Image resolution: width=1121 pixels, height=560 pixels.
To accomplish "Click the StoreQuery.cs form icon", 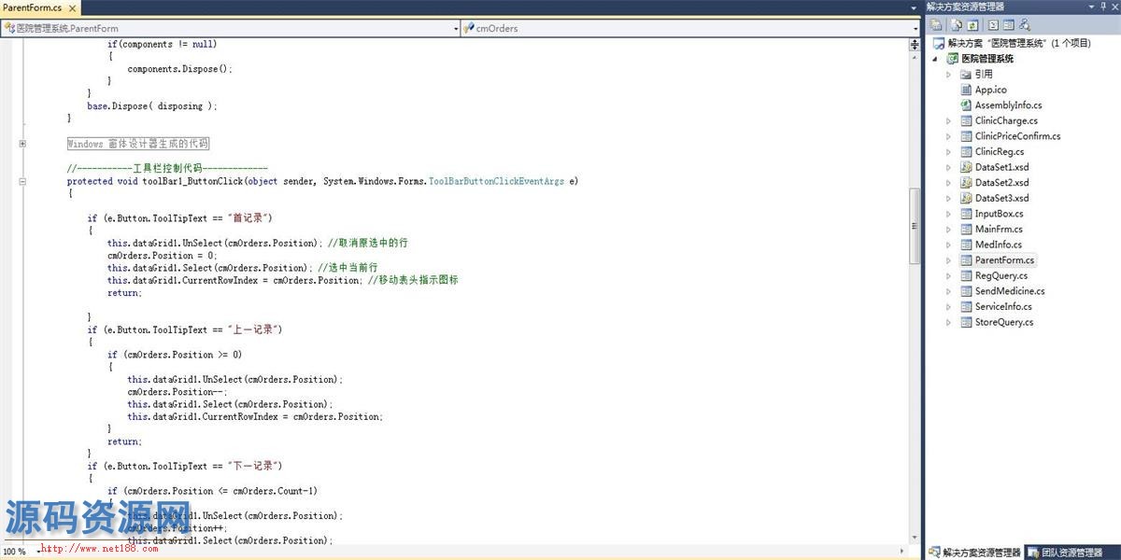I will (x=966, y=322).
